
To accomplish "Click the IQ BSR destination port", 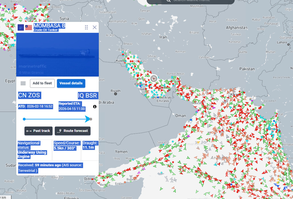I will pos(88,96).
